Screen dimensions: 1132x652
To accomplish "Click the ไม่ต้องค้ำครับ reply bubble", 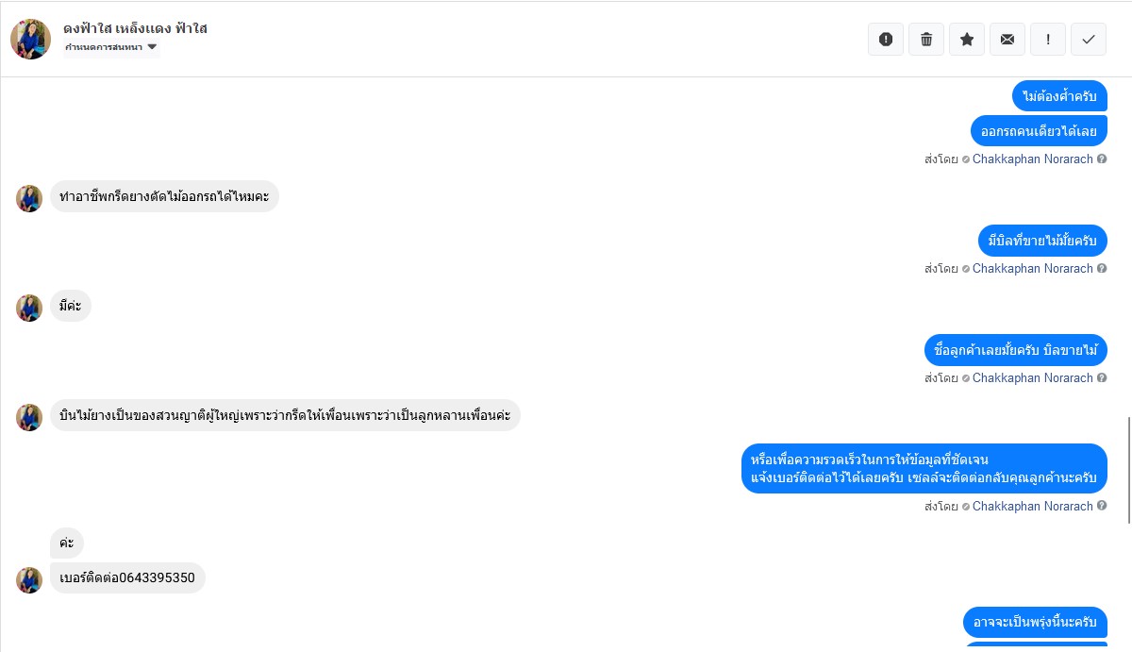I will coord(1059,96).
